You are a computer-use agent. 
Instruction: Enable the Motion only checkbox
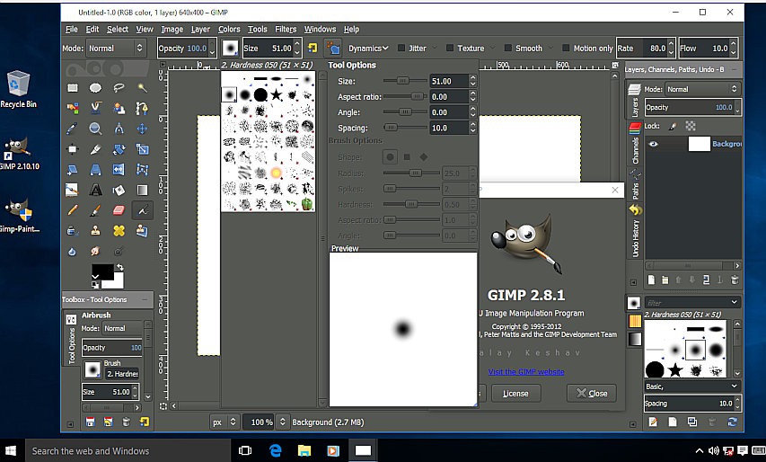566,48
